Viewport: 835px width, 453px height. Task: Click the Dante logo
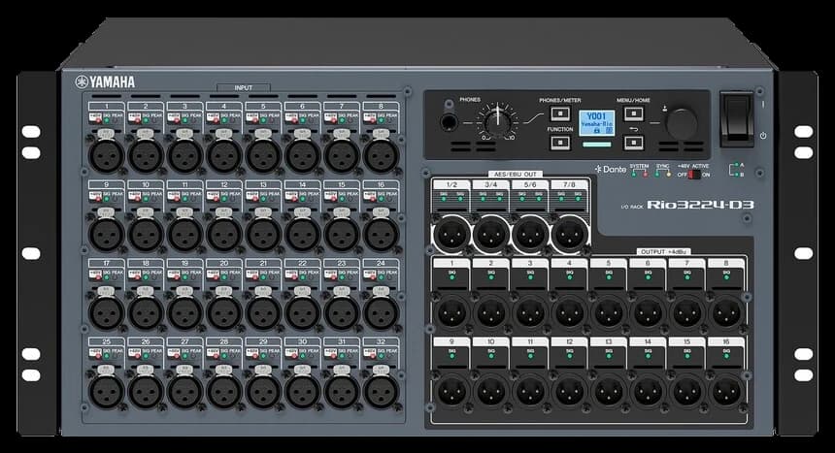(x=611, y=170)
